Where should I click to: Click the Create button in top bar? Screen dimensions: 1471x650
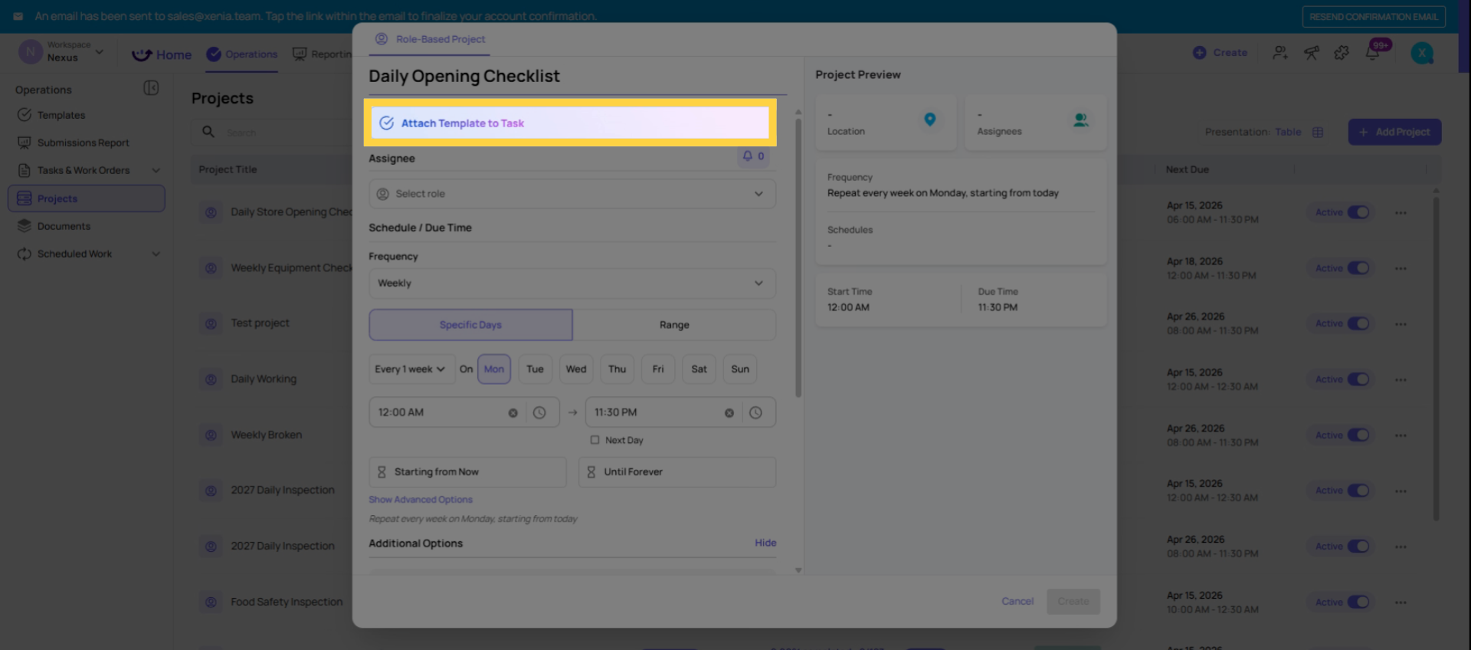coord(1220,53)
